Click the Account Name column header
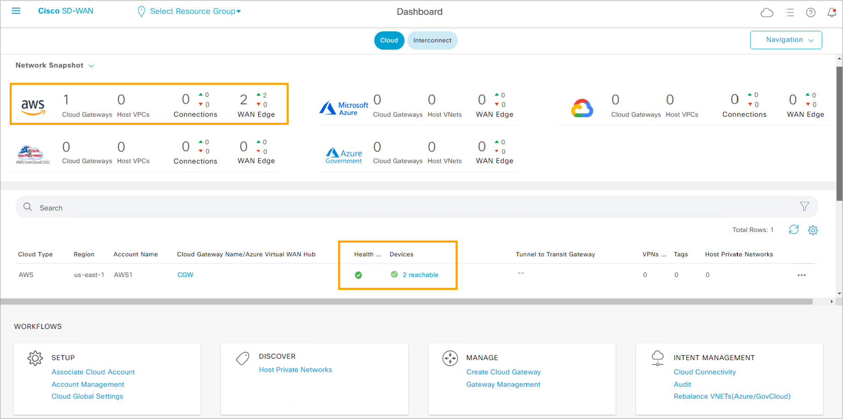The height and width of the screenshot is (419, 843). [135, 255]
